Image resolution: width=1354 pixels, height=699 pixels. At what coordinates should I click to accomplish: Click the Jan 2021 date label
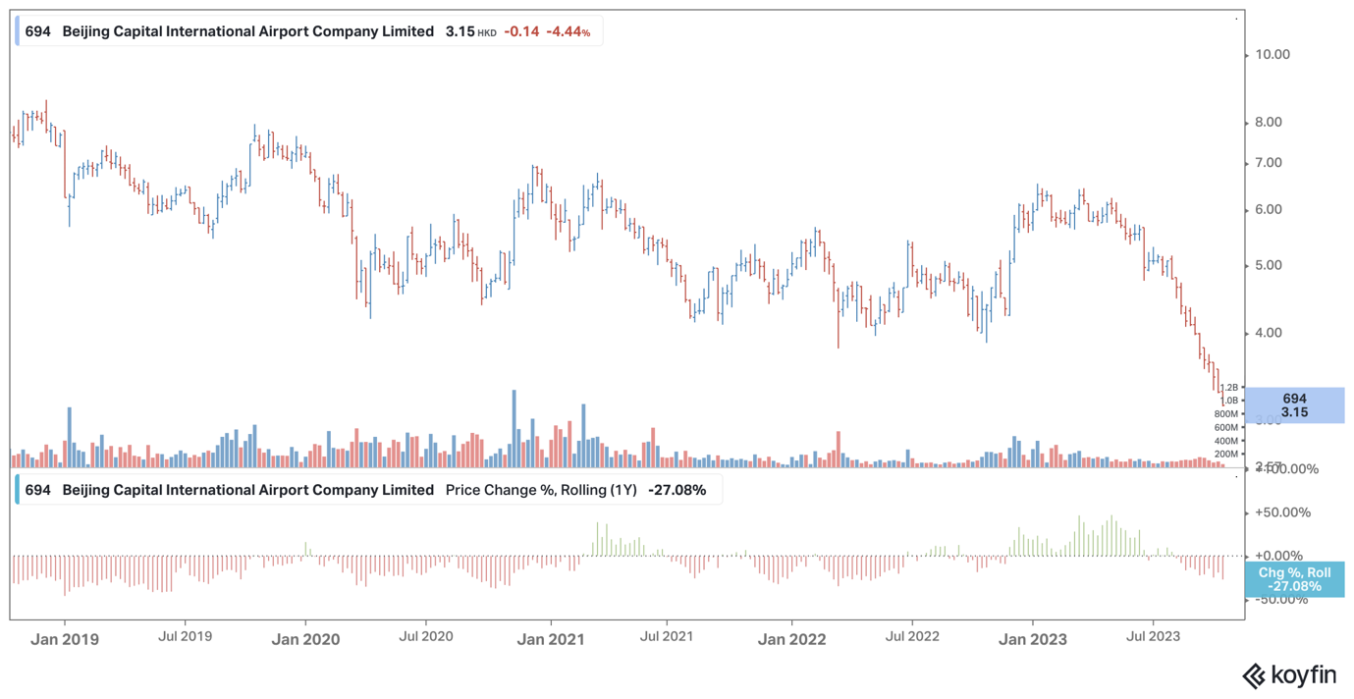coord(551,639)
